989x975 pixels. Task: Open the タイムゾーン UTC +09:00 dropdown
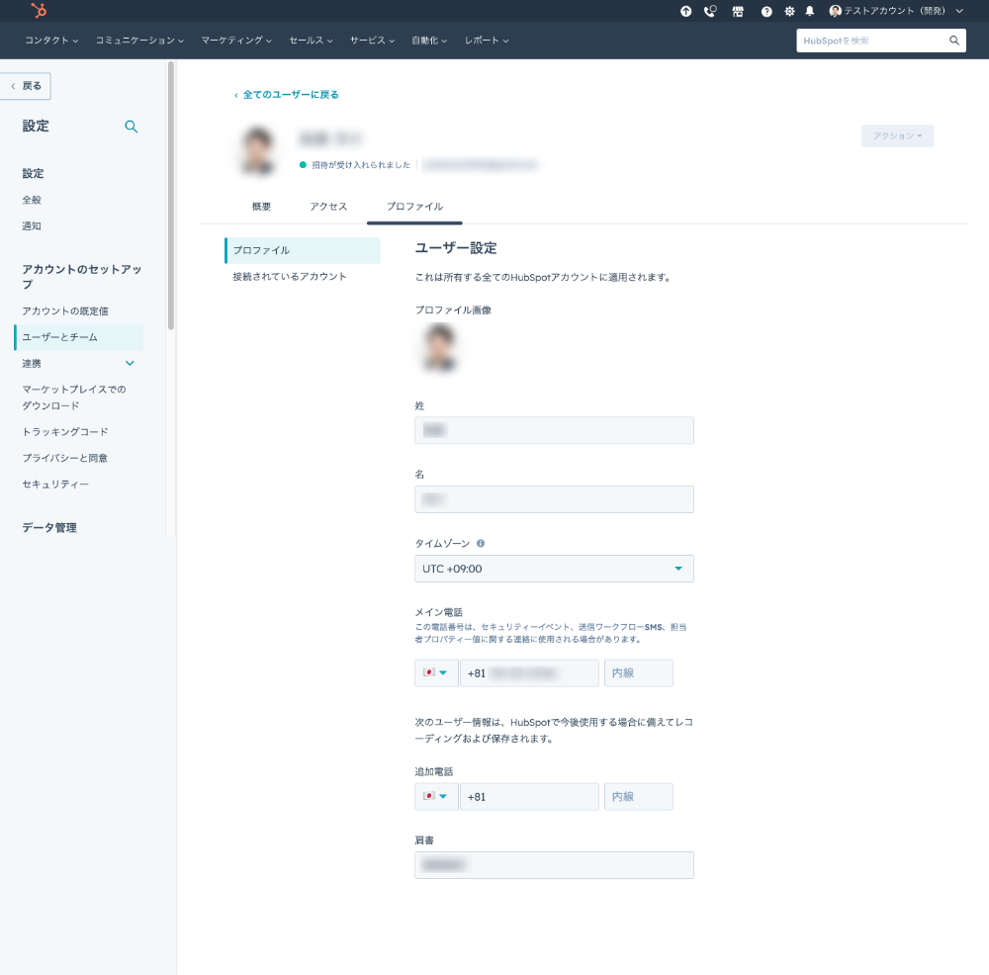click(x=554, y=569)
